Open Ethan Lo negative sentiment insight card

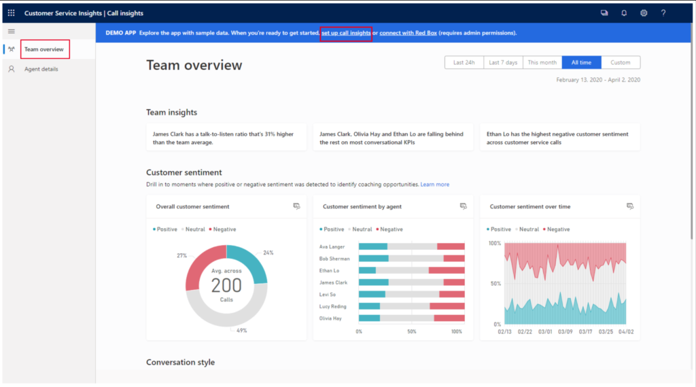[x=560, y=137]
